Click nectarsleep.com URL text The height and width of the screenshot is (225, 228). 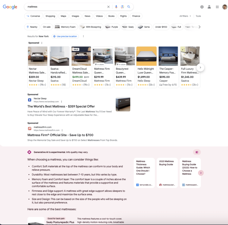click(46, 102)
